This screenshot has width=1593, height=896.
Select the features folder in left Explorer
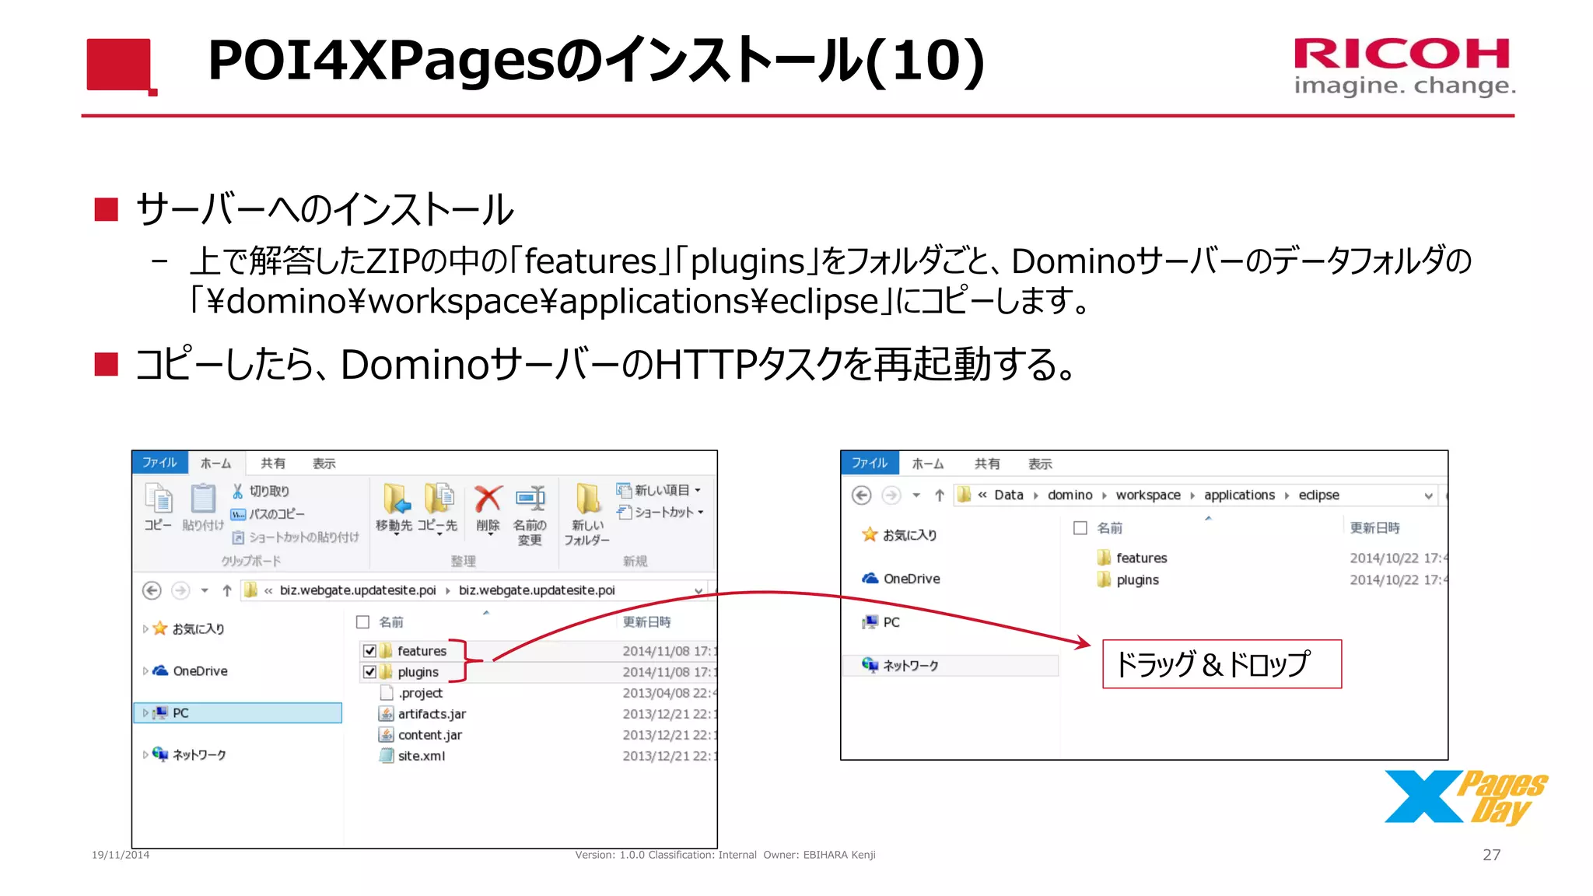[x=422, y=651]
